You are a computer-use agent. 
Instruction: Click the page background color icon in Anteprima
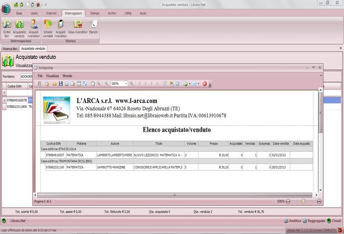(x=171, y=84)
